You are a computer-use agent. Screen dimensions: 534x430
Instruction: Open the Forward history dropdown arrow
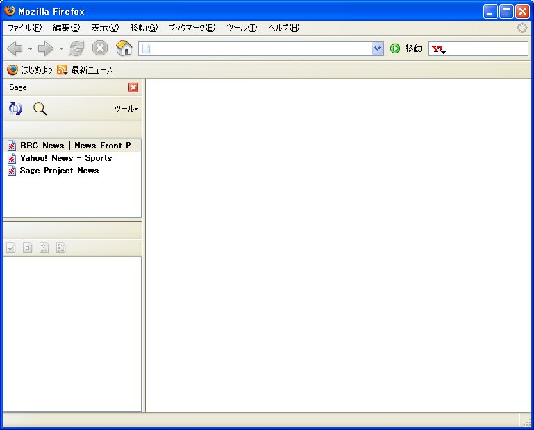pyautogui.click(x=61, y=49)
